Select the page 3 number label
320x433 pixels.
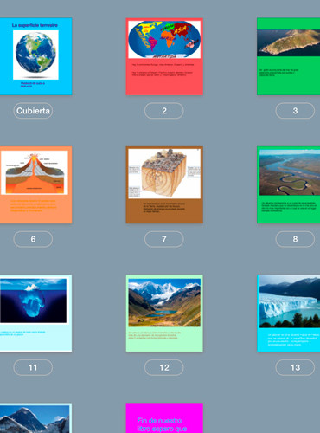(295, 111)
